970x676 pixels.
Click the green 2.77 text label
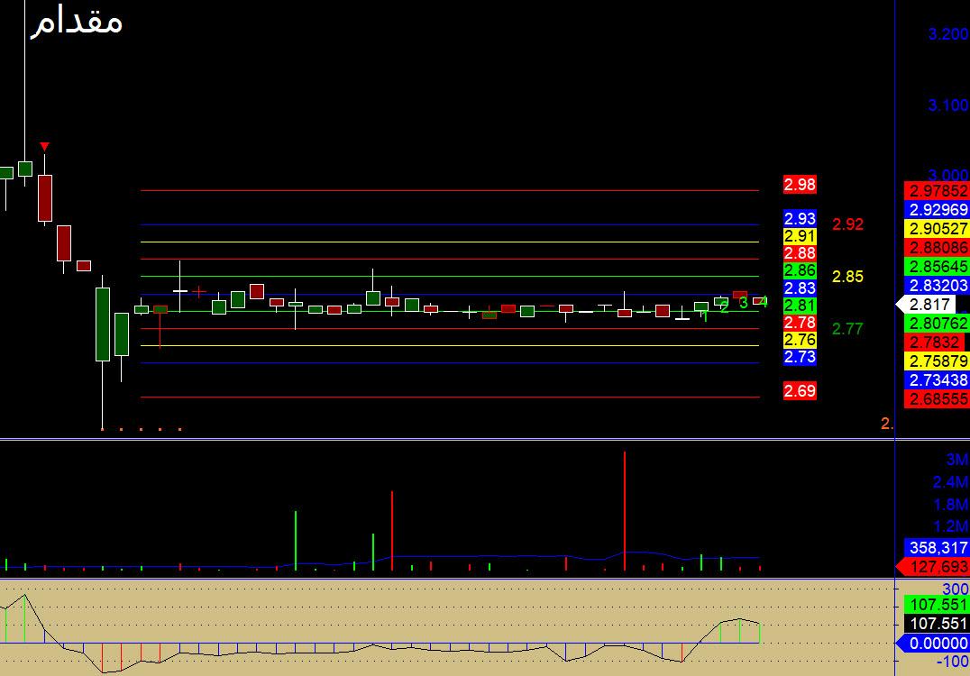click(847, 329)
